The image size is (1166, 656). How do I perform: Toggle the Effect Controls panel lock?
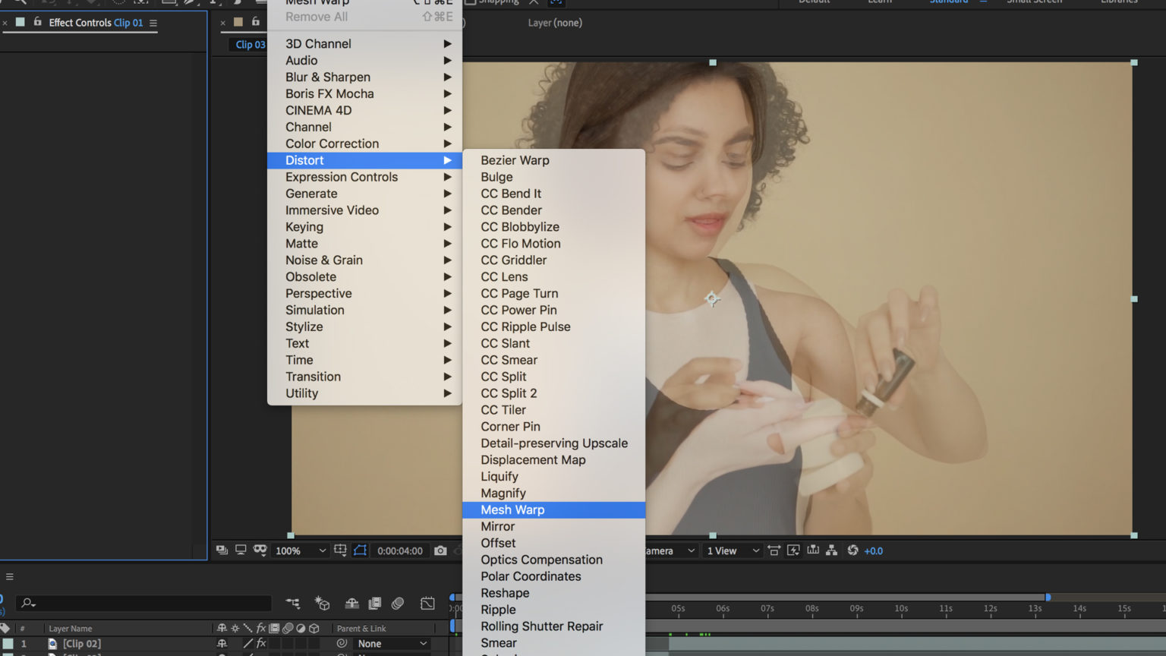tap(37, 22)
